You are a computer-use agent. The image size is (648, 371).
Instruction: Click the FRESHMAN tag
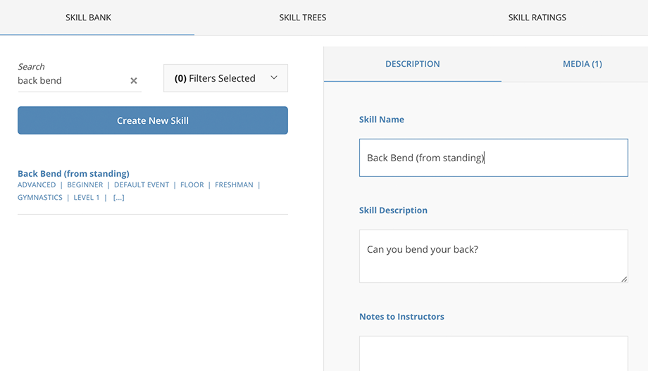[x=234, y=184]
